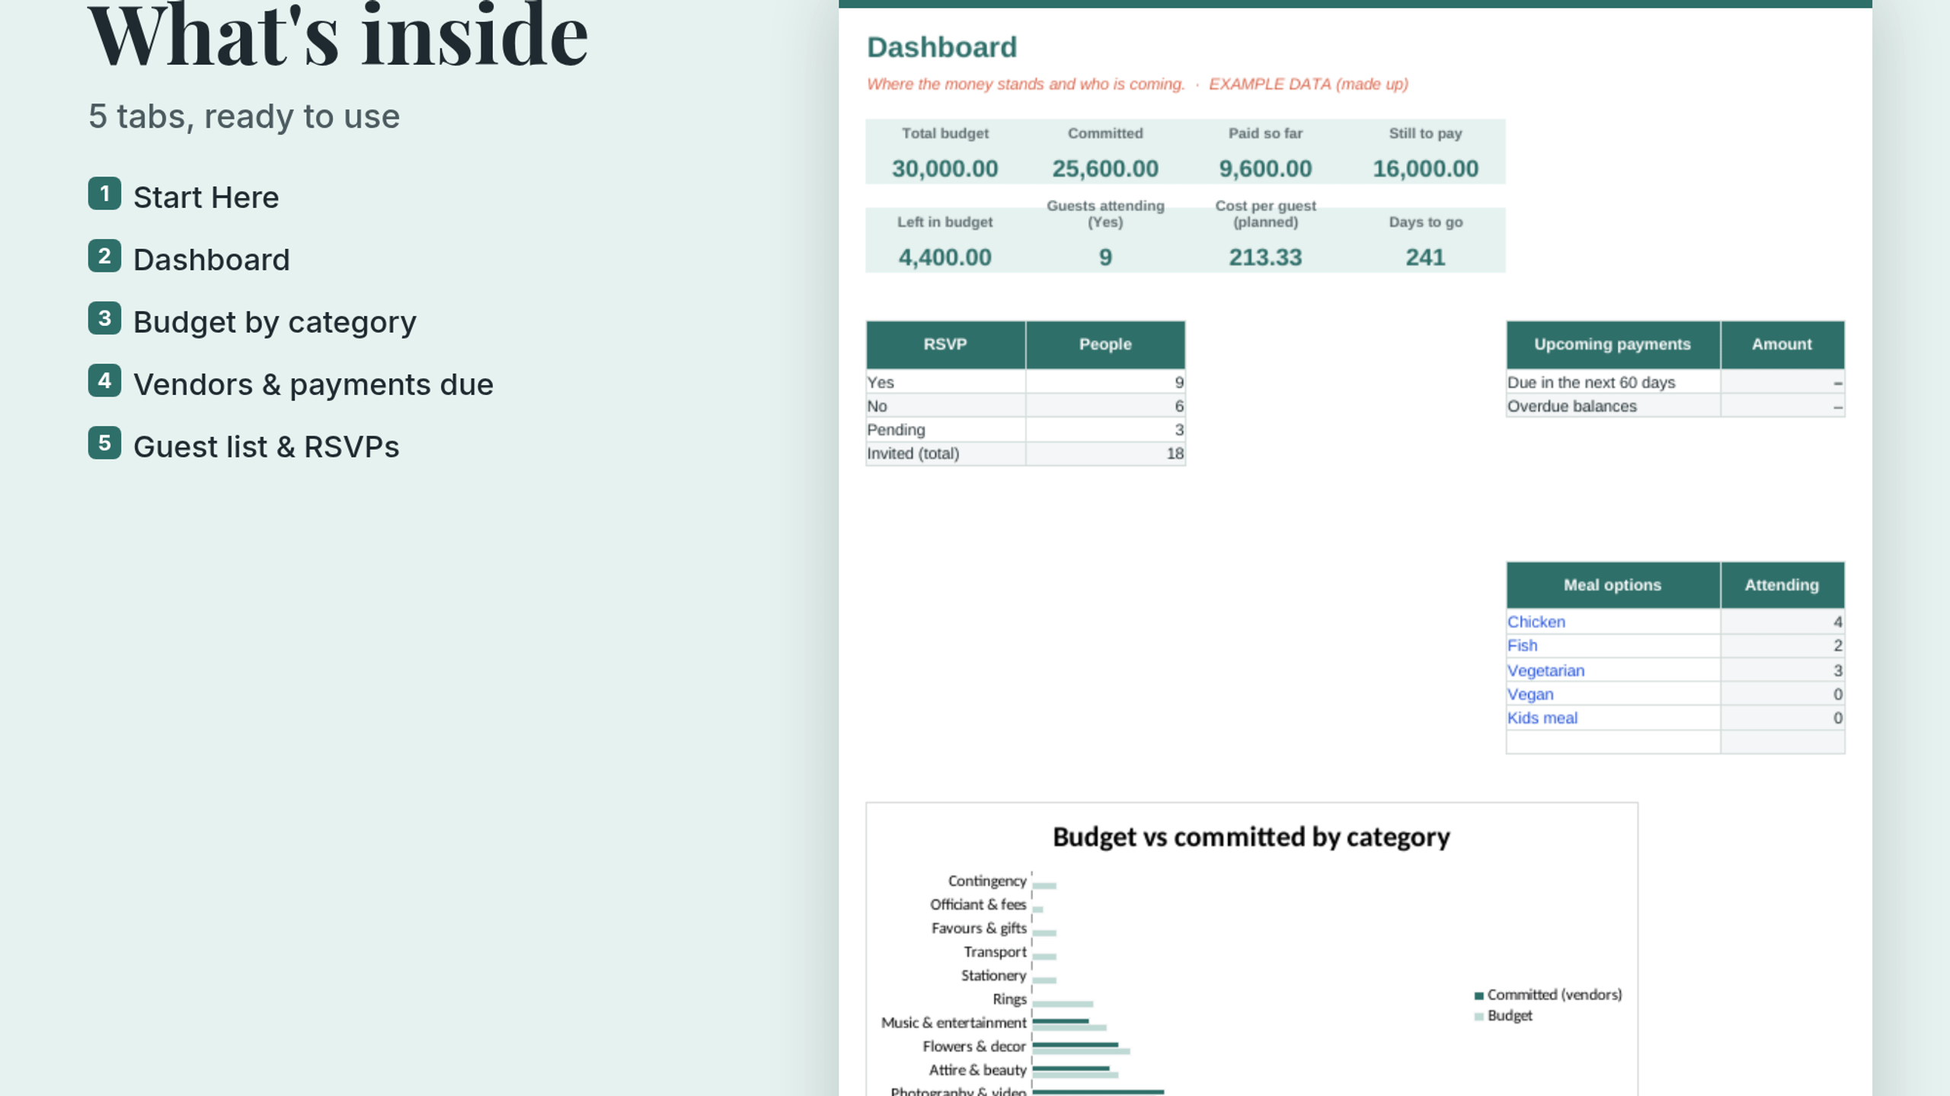Select the 'Invited (total)' row label
The height and width of the screenshot is (1096, 1950).
click(913, 454)
